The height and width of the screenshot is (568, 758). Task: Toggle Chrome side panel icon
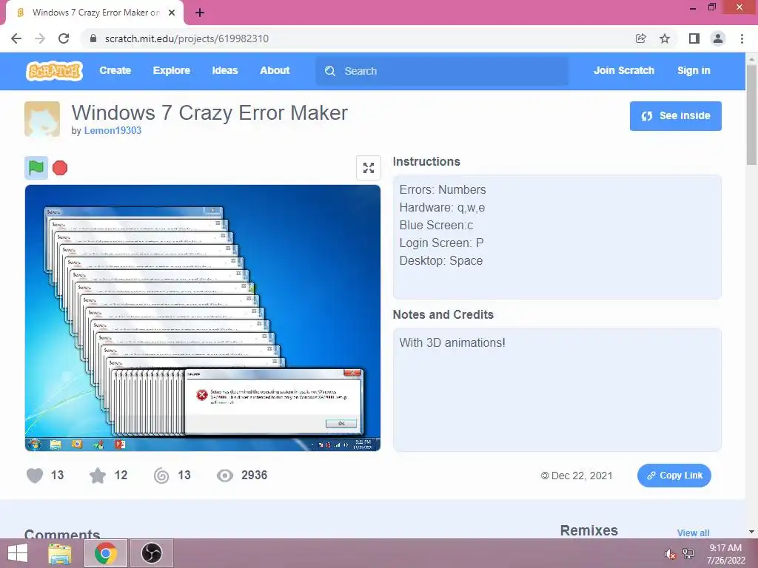tap(694, 38)
